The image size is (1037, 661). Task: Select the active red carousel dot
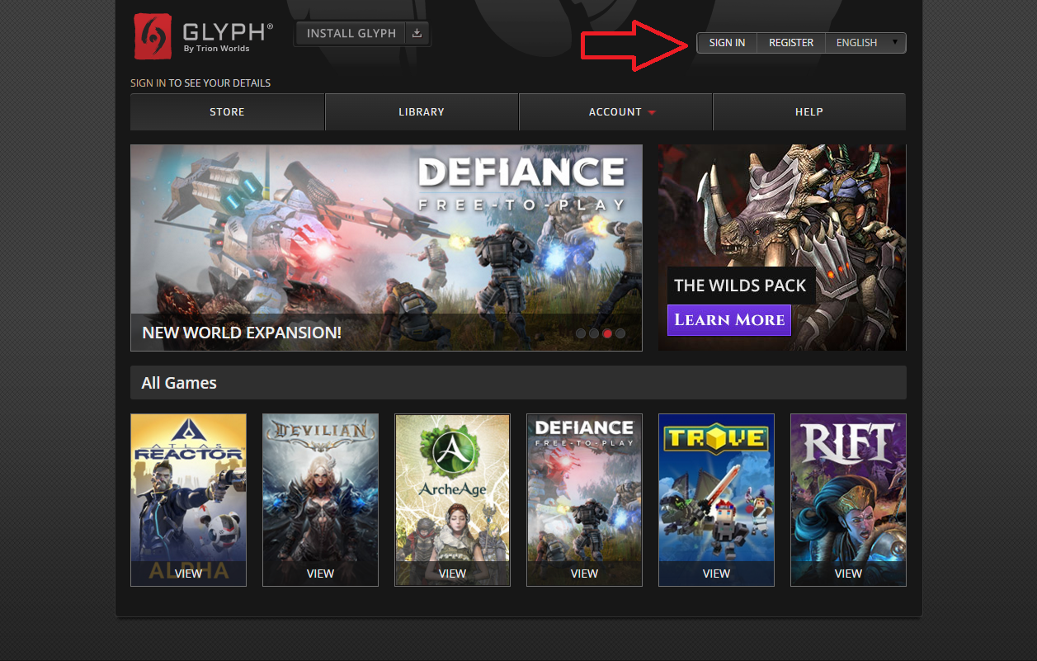click(x=607, y=333)
